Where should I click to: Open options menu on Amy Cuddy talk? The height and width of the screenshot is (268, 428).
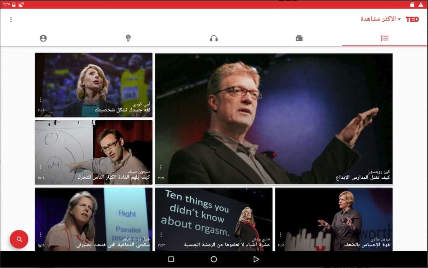[x=40, y=100]
